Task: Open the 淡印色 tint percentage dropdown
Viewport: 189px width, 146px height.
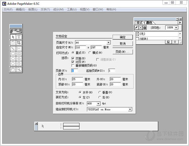Action: click(x=176, y=27)
